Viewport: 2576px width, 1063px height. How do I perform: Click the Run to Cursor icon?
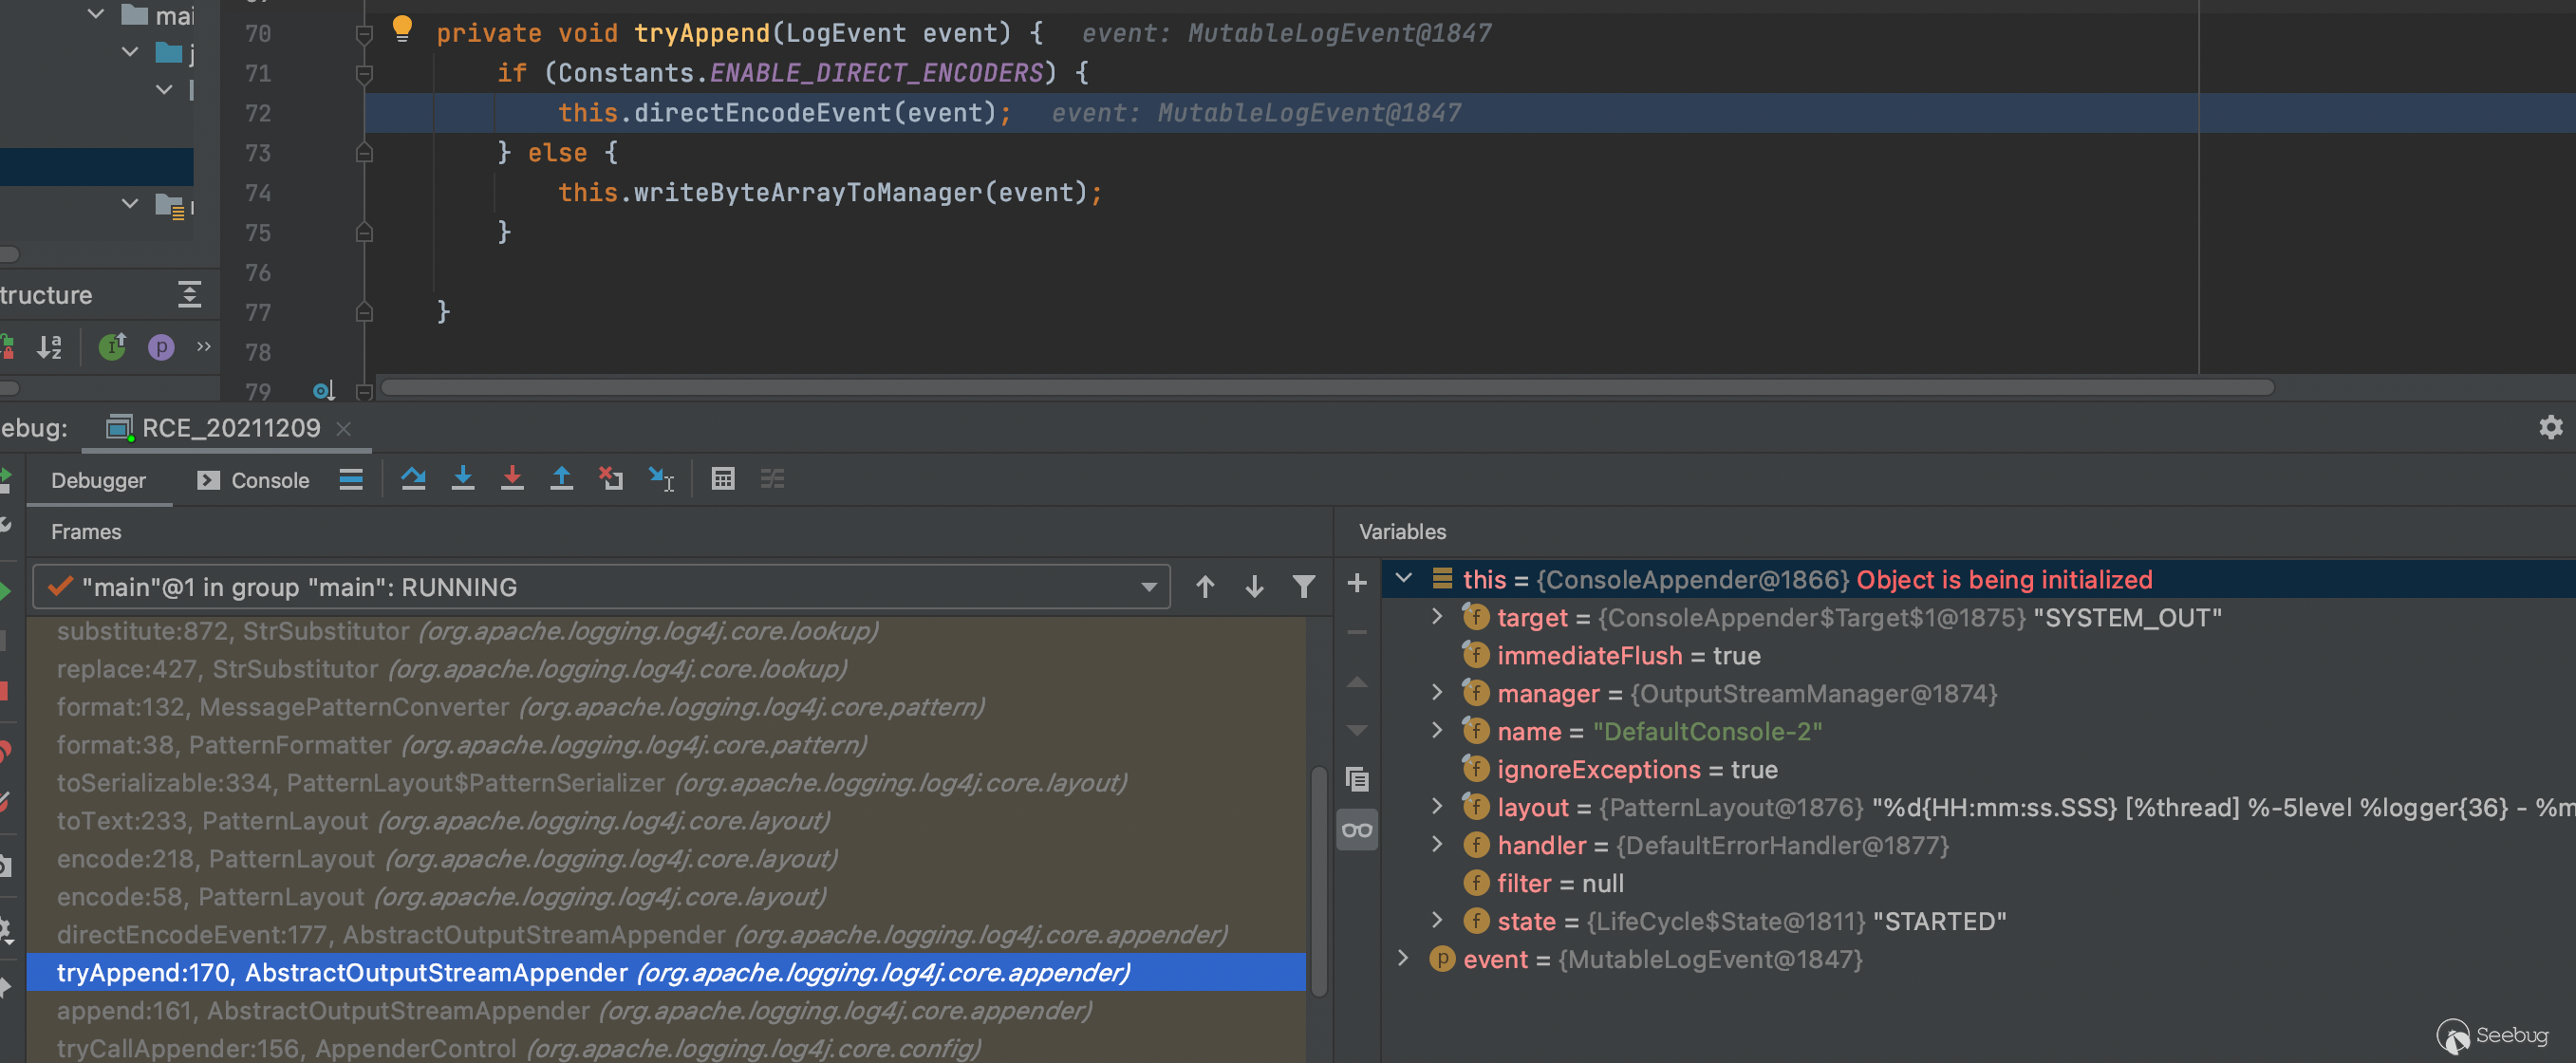[661, 479]
